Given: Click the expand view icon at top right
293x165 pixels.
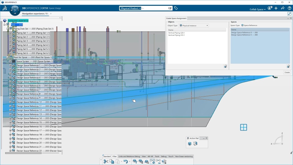Looking at the screenshot, I should (289, 14).
